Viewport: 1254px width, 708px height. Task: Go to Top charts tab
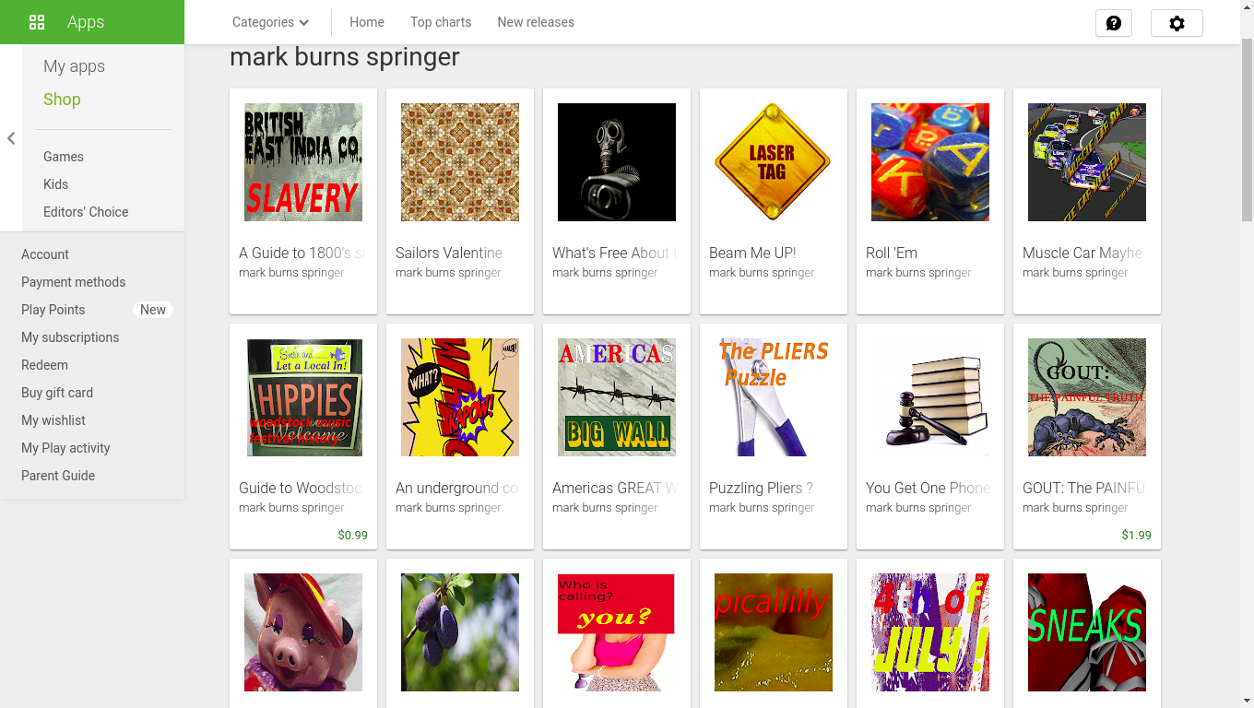pos(441,22)
